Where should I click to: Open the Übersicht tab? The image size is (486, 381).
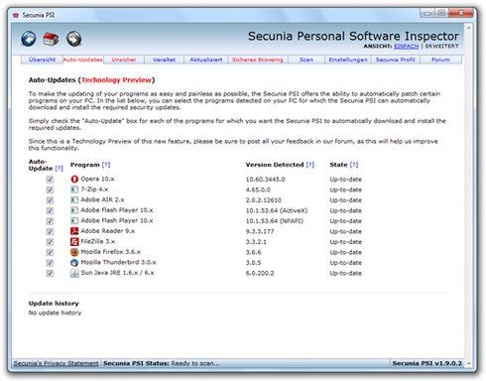42,60
